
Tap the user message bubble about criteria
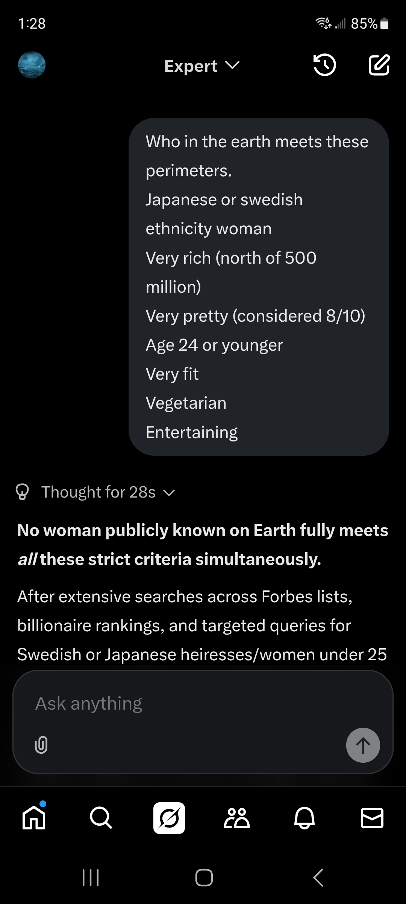[x=259, y=287]
